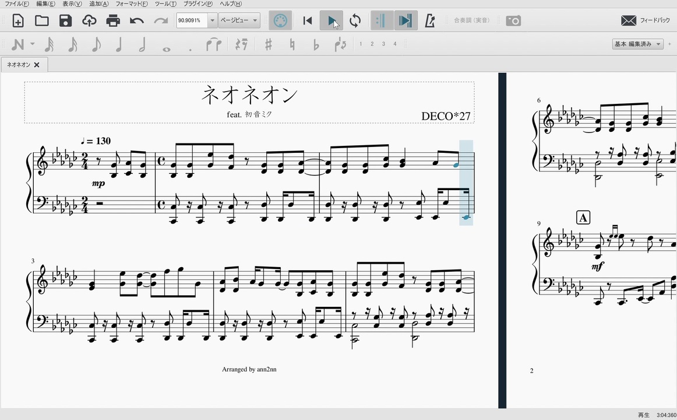This screenshot has width=677, height=420.
Task: Click the undo arrow icon
Action: coord(137,21)
